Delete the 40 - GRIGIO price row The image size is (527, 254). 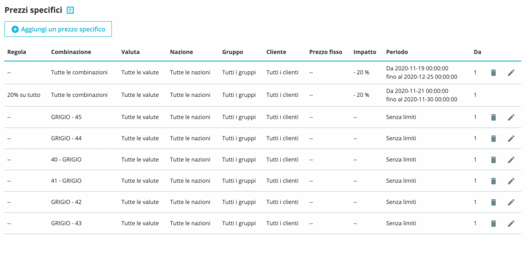[493, 160]
